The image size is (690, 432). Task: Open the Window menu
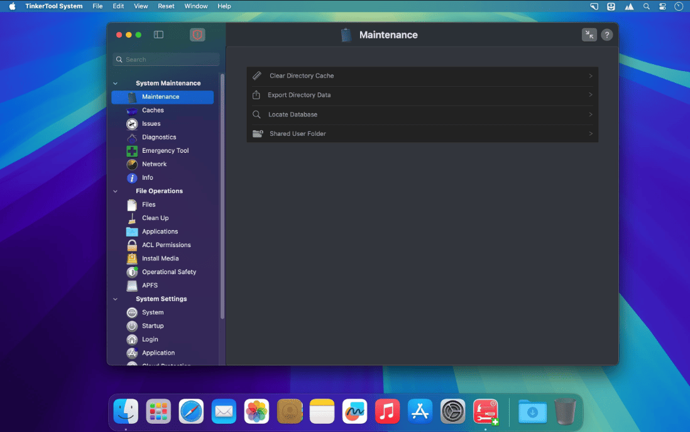click(x=196, y=6)
